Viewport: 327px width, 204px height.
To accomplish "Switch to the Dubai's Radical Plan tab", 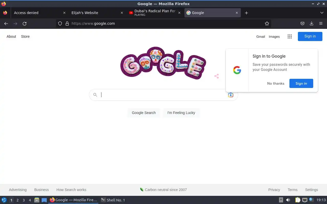I will [x=155, y=13].
